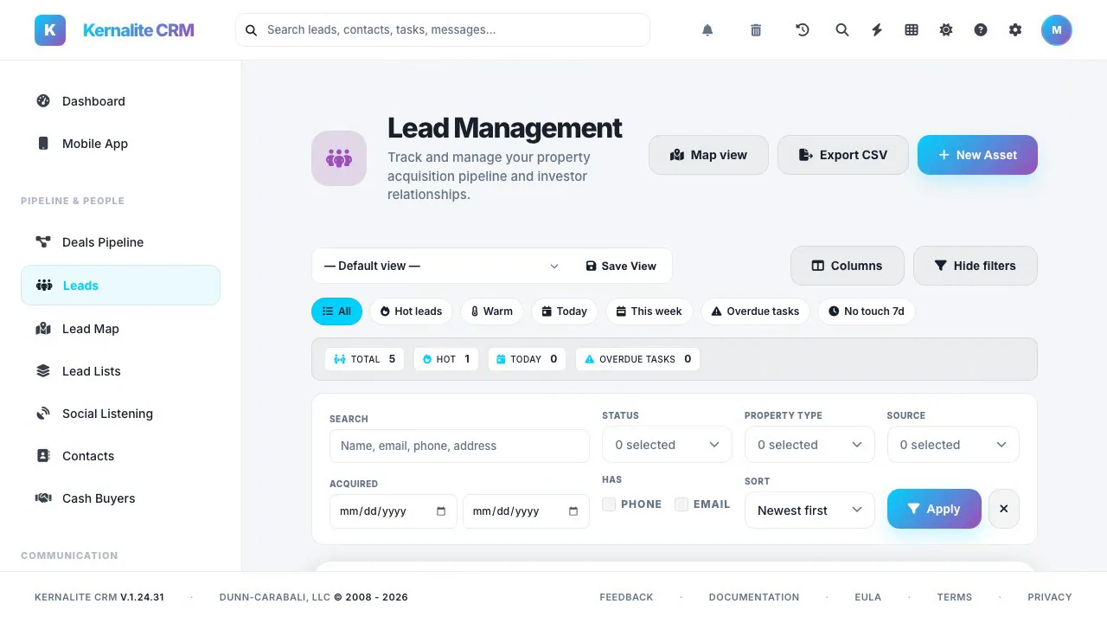
Task: Toggle the theme sun icon
Action: point(946,30)
